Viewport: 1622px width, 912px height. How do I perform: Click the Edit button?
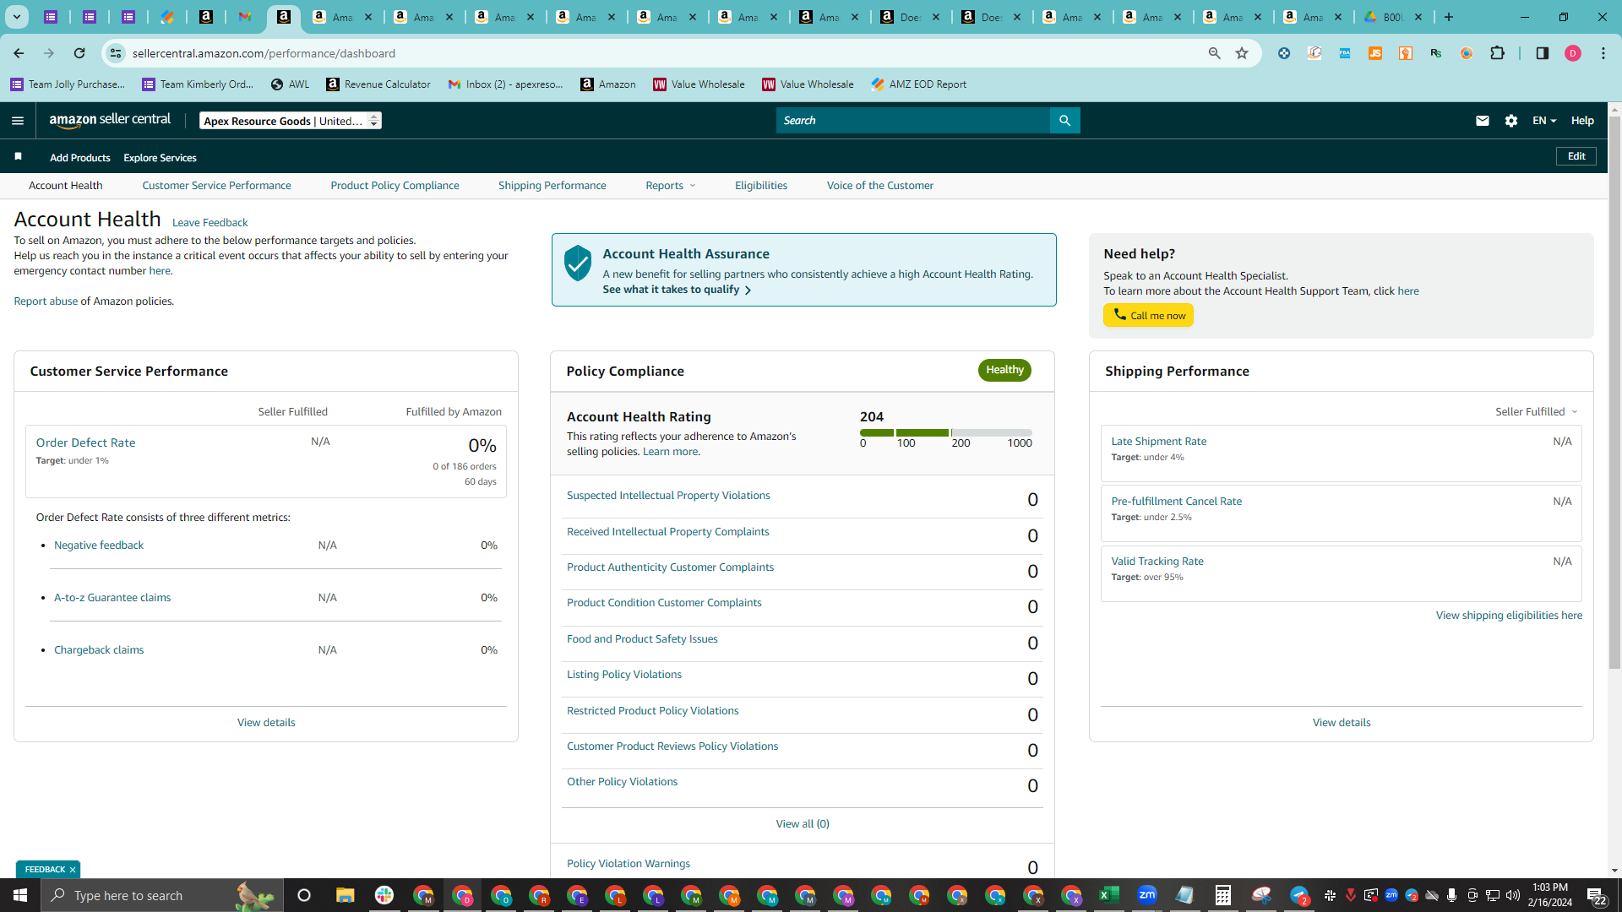(1576, 156)
